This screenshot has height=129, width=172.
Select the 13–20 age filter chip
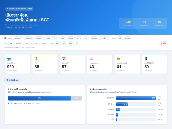tap(43, 43)
